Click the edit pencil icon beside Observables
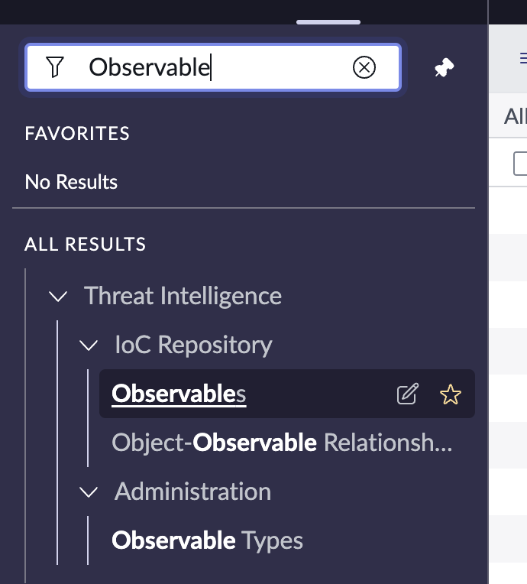Screen dimensions: 527x584 [x=408, y=394]
